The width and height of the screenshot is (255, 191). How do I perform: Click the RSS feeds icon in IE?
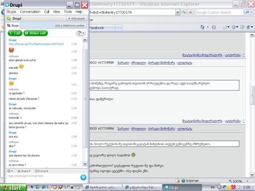point(214,27)
